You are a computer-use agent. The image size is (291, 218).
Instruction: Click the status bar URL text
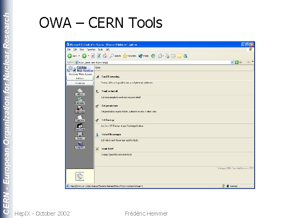[106, 186]
